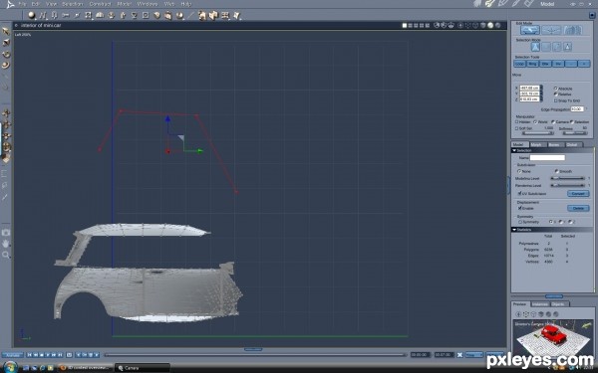Select the move arrow tool in left sidebar
The width and height of the screenshot is (598, 373).
click(x=6, y=31)
